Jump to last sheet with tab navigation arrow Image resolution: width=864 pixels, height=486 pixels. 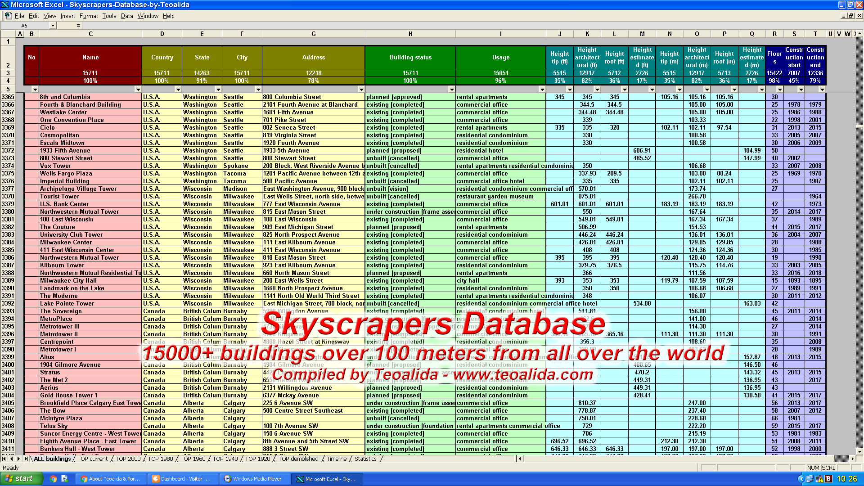click(26, 459)
